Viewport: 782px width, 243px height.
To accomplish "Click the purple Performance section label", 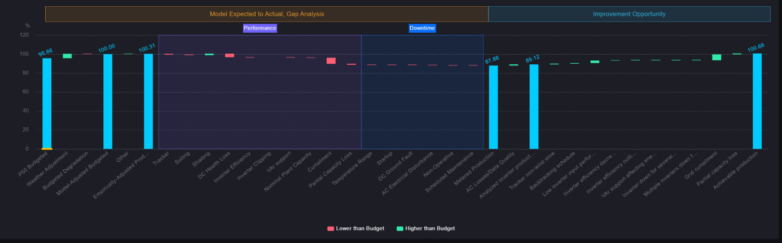I will [260, 28].
